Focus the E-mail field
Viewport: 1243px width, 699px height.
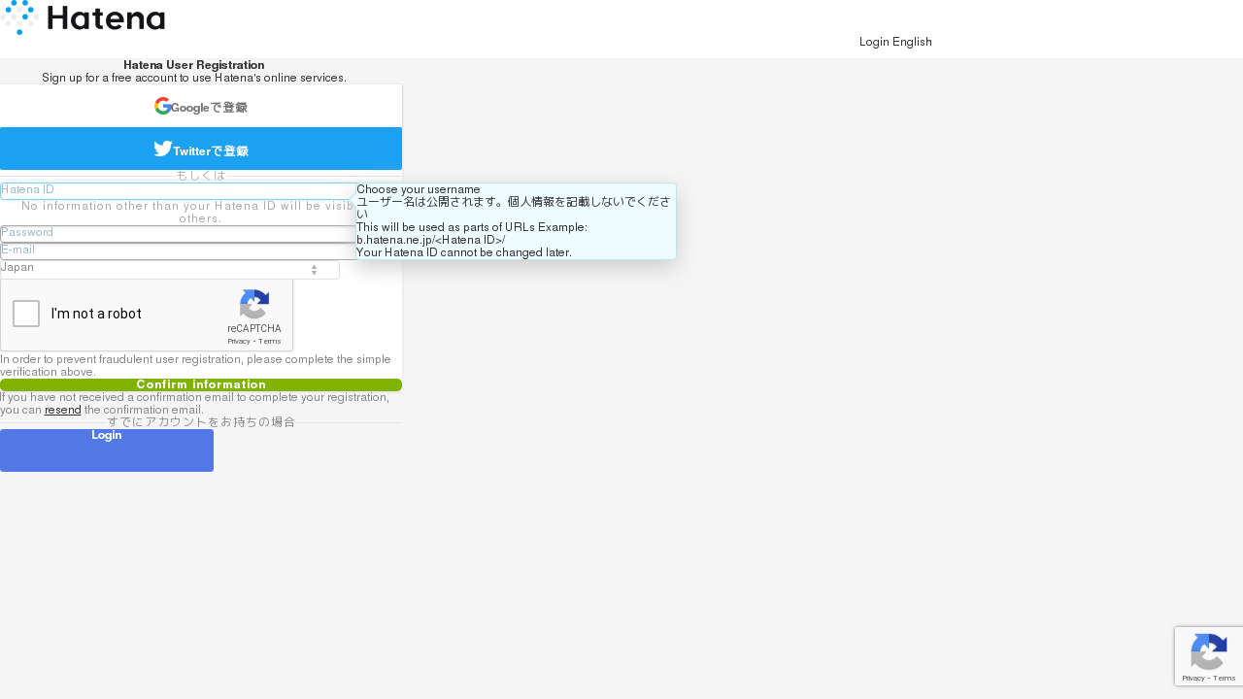(x=179, y=250)
